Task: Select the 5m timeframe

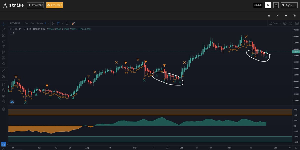Action: [x=27, y=23]
